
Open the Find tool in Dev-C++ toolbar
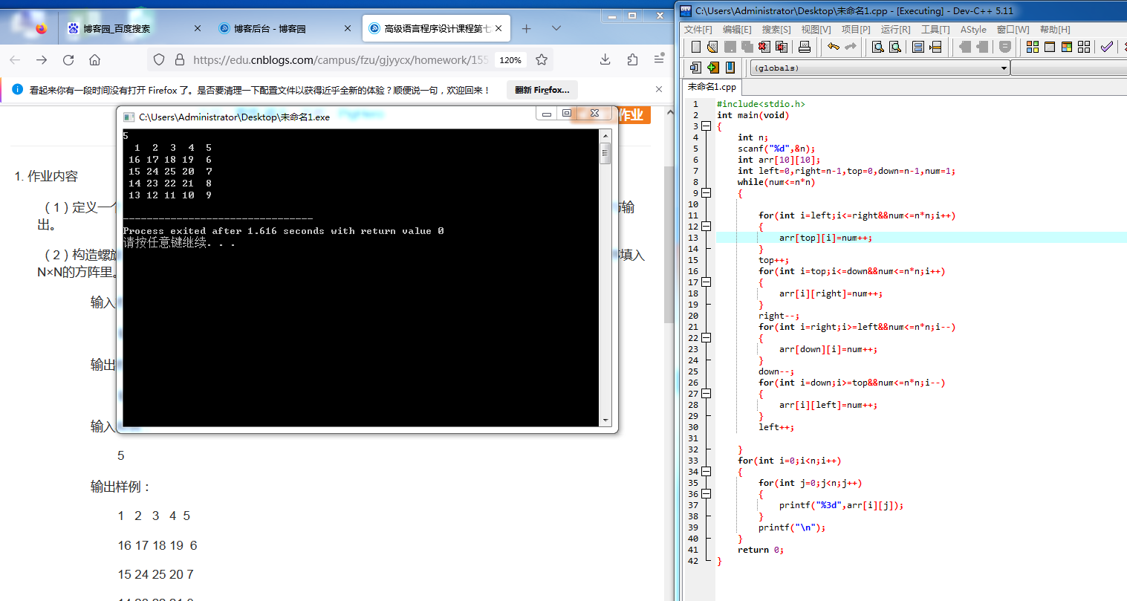(x=878, y=47)
